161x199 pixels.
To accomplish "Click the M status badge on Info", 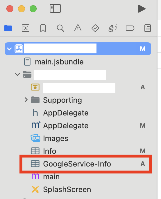I will click(143, 151).
